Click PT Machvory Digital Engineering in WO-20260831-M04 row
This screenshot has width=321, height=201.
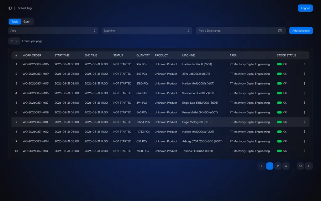(x=250, y=141)
